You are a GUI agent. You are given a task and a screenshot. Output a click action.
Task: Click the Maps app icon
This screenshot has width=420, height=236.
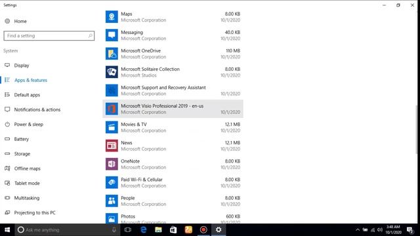pyautogui.click(x=112, y=16)
